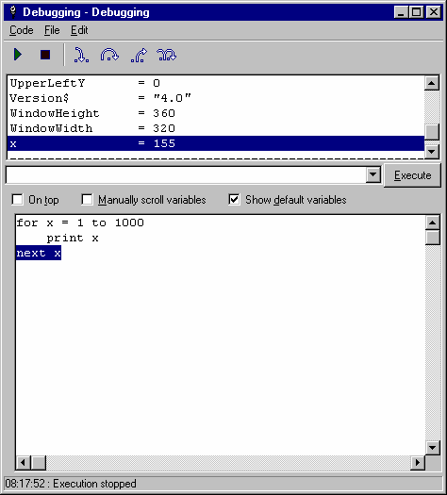Close the Debugging window
Viewport: 447px width, 495px height.
point(434,12)
